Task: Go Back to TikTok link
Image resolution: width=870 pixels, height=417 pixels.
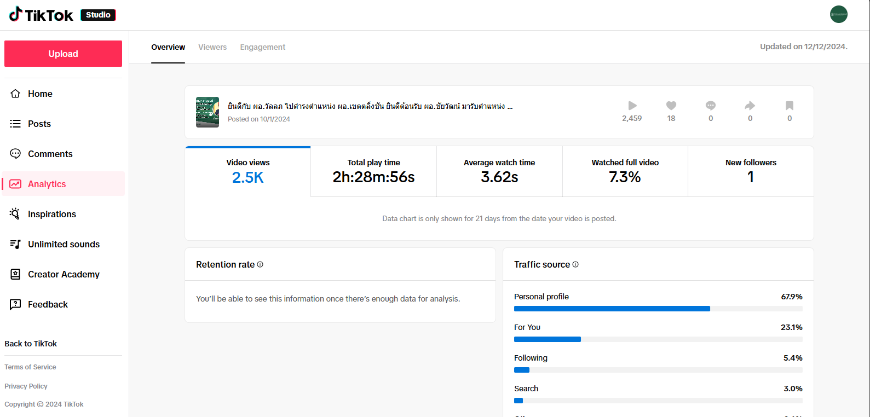Action: pos(31,344)
